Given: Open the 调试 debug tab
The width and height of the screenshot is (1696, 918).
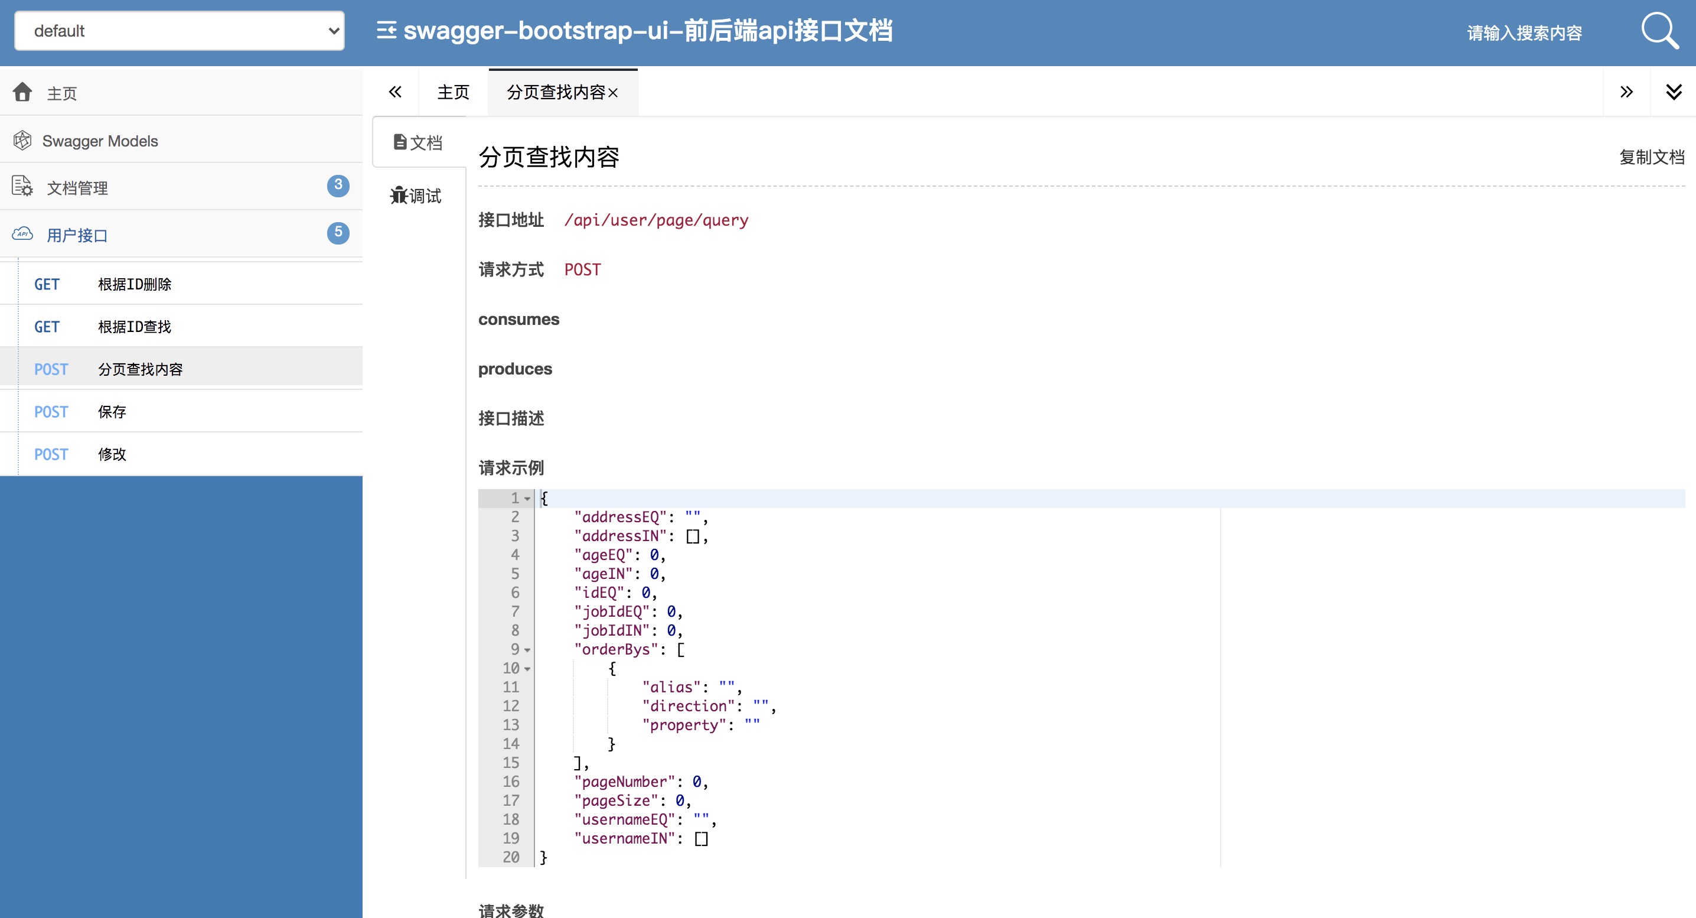Looking at the screenshot, I should [417, 196].
